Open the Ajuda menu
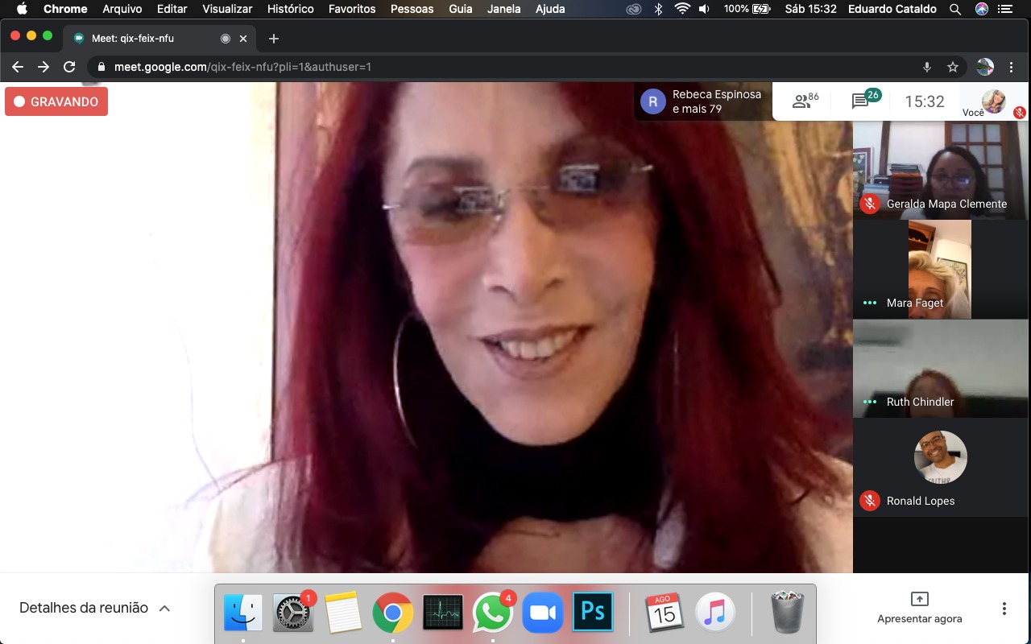This screenshot has width=1031, height=644. [550, 9]
